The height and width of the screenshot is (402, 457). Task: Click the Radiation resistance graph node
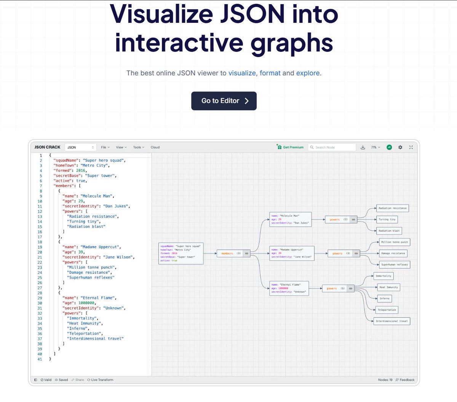(x=392, y=208)
